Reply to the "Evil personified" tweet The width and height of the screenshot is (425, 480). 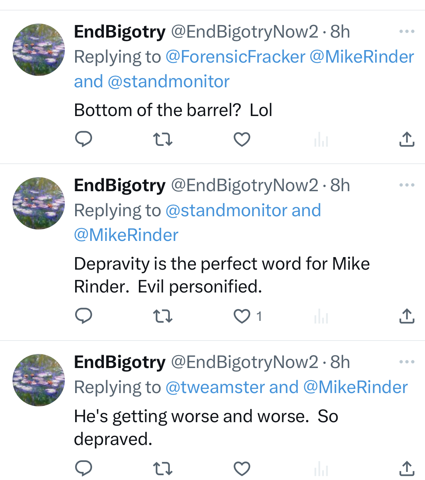tap(84, 316)
